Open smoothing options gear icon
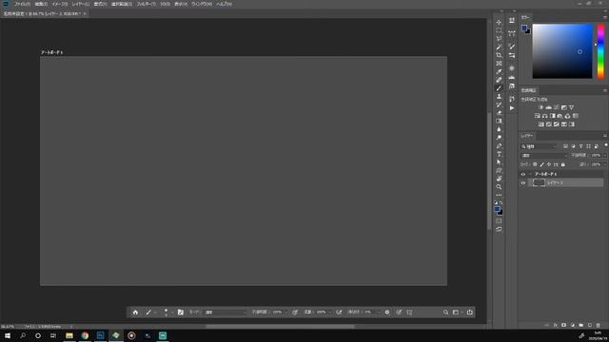The image size is (609, 342). 387,313
